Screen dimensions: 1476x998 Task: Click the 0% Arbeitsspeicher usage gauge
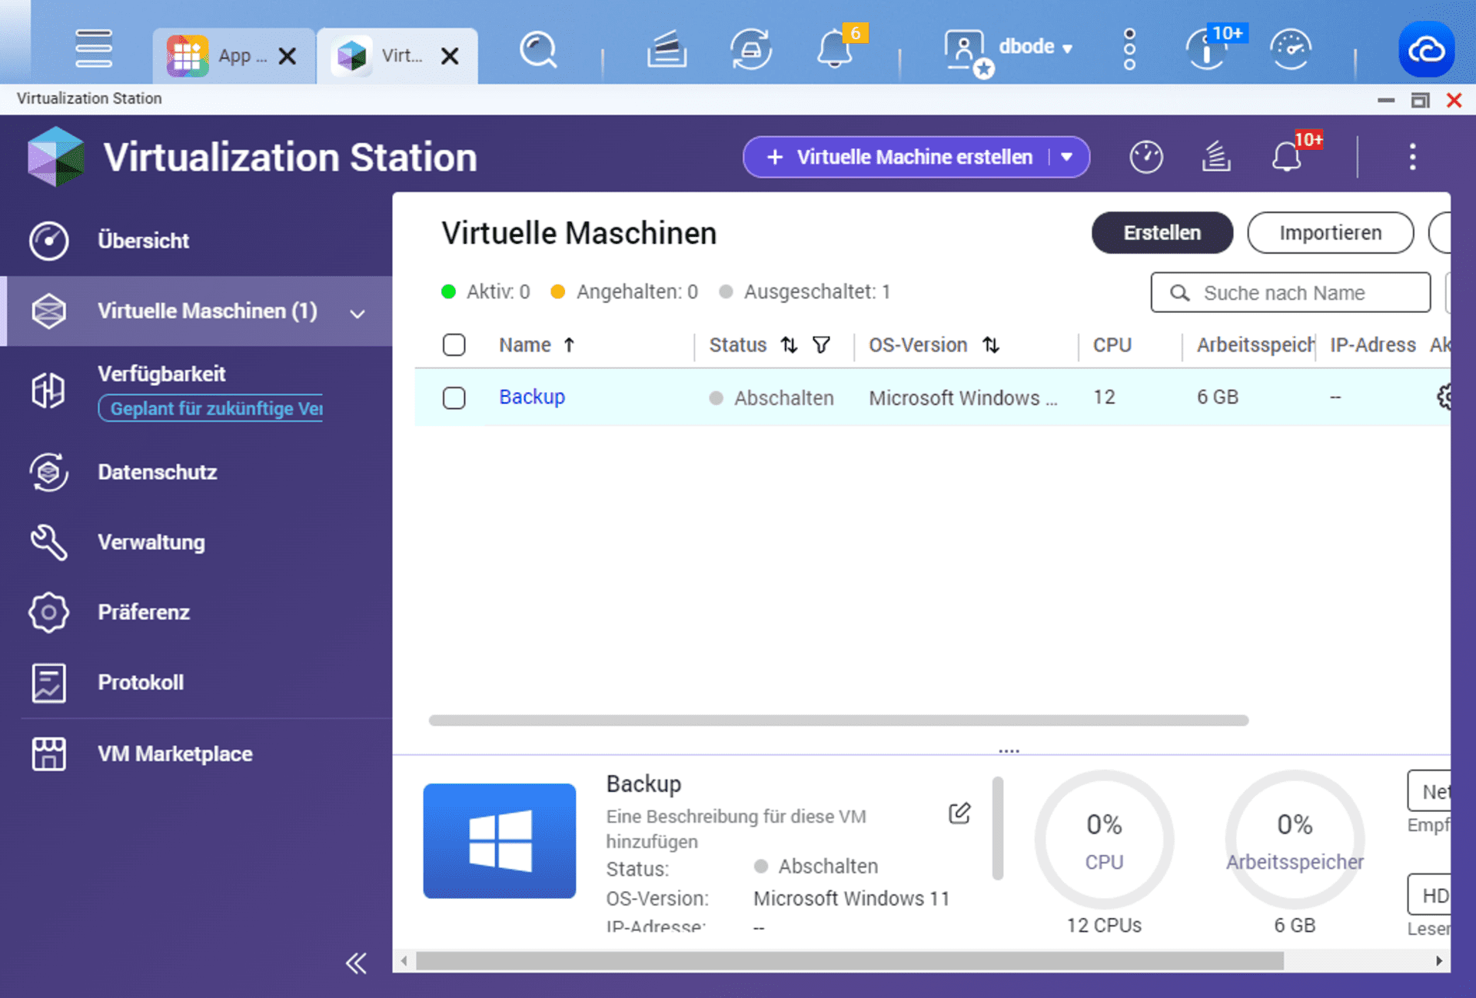coord(1295,840)
